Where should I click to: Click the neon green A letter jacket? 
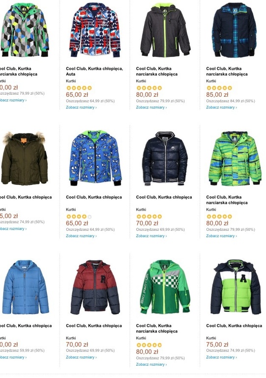point(236,287)
